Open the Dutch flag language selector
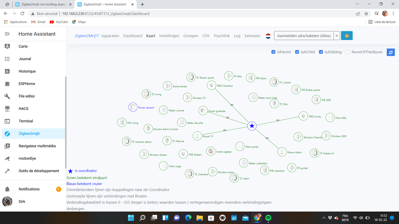 (x=268, y=36)
